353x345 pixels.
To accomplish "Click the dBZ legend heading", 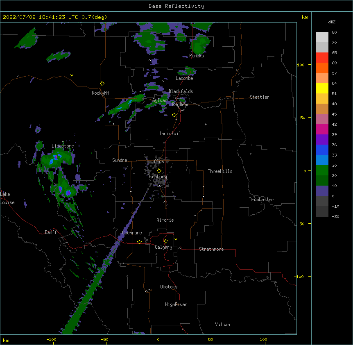I will tap(332, 22).
